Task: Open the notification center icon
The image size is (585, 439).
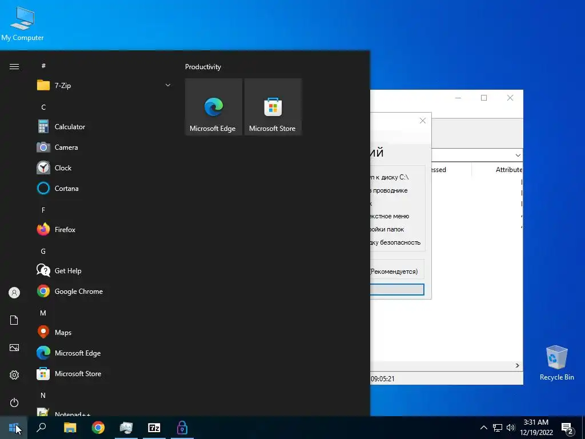Action: point(567,428)
